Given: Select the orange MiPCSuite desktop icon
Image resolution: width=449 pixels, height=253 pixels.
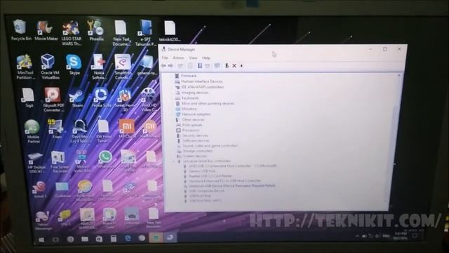Looking at the screenshot, I should coord(126,129).
